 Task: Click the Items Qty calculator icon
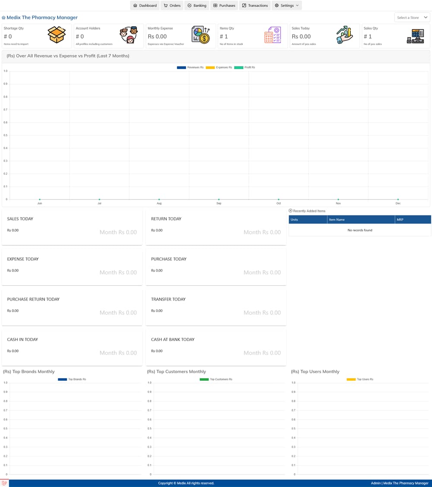point(272,35)
